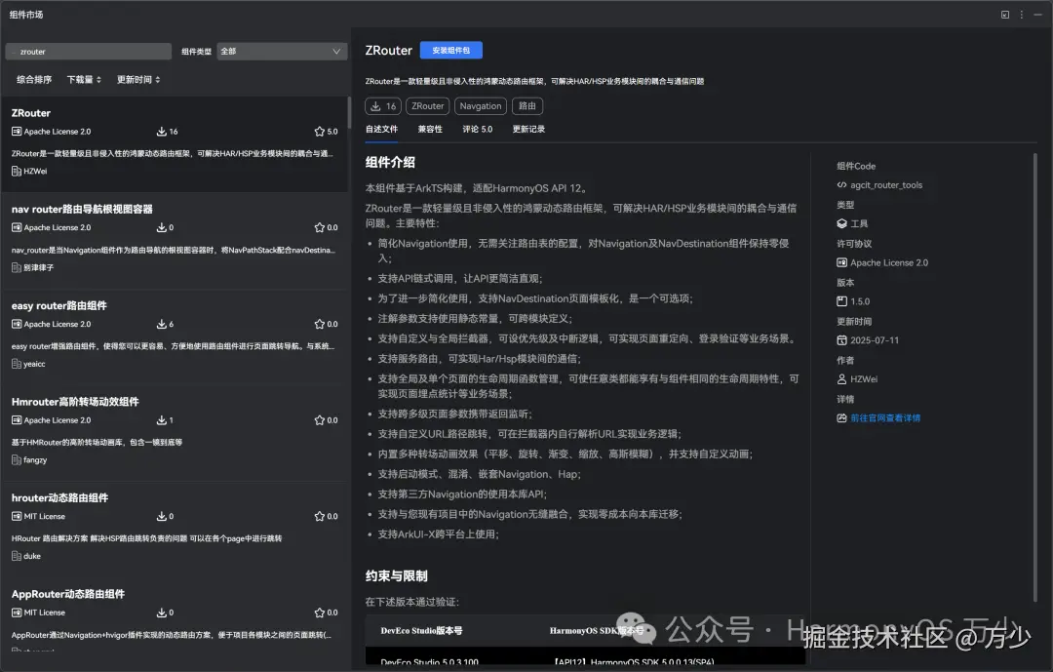The height and width of the screenshot is (672, 1053).
Task: Select the version 1.5.0 text
Action: pos(860,301)
